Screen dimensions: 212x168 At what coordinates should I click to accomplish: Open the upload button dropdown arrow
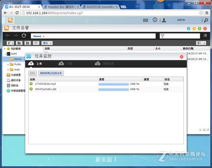pyautogui.click(x=12, y=43)
